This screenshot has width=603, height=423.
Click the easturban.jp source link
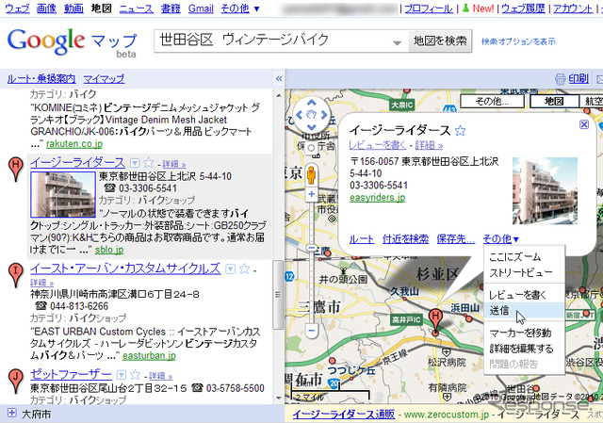click(149, 356)
